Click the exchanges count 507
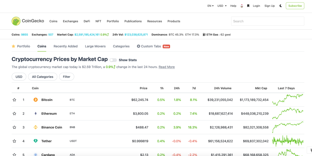Screen dimensions: 312x156 [x=51, y=34]
